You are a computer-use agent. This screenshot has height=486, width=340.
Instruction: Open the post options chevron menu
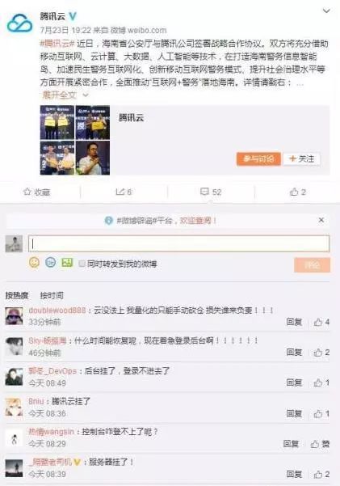point(326,11)
